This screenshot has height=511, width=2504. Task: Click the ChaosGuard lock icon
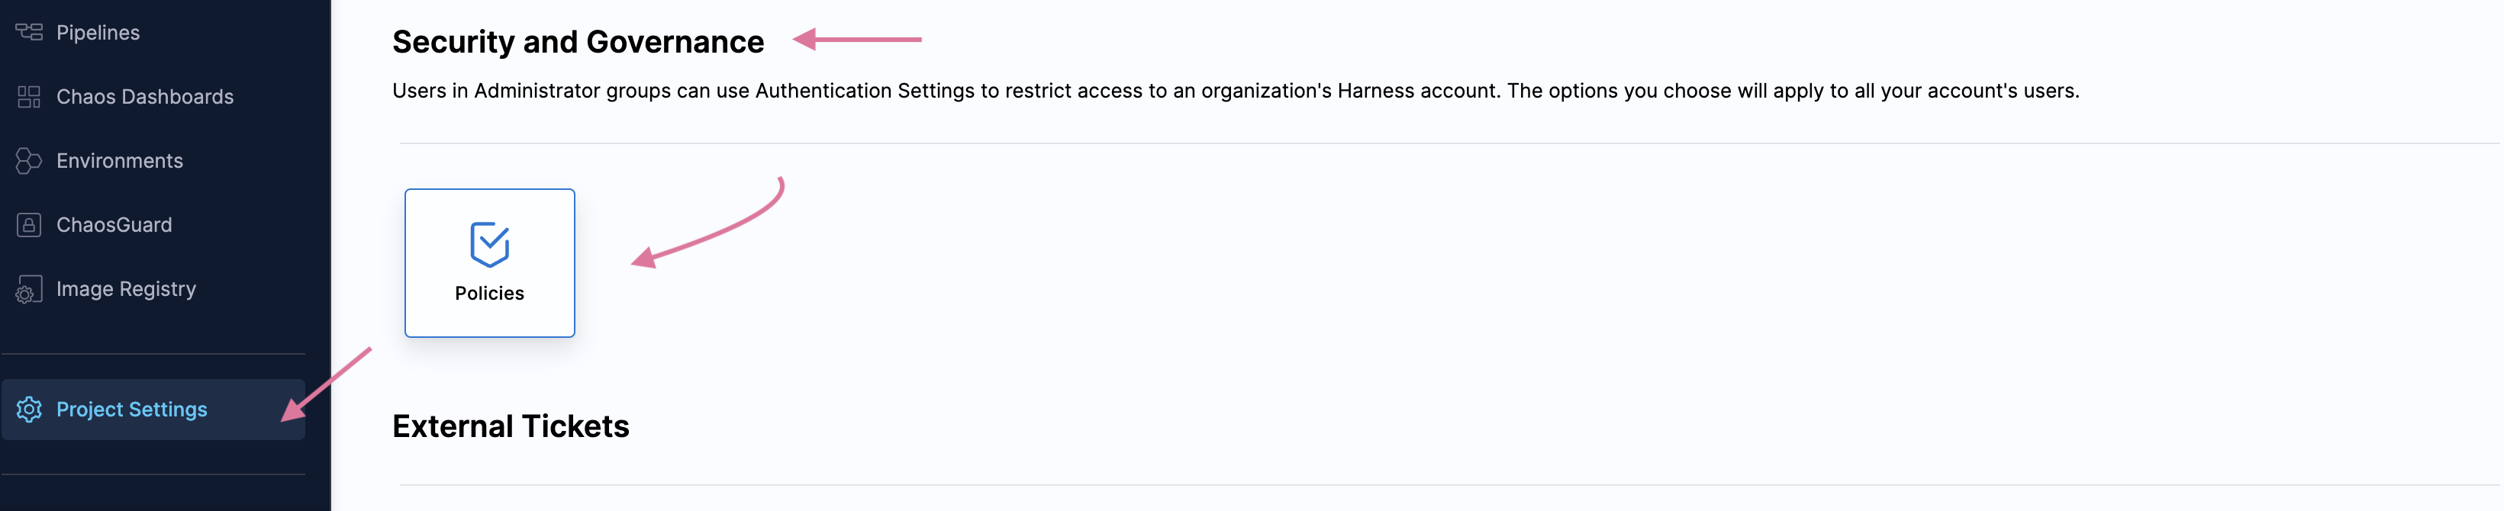click(x=29, y=224)
